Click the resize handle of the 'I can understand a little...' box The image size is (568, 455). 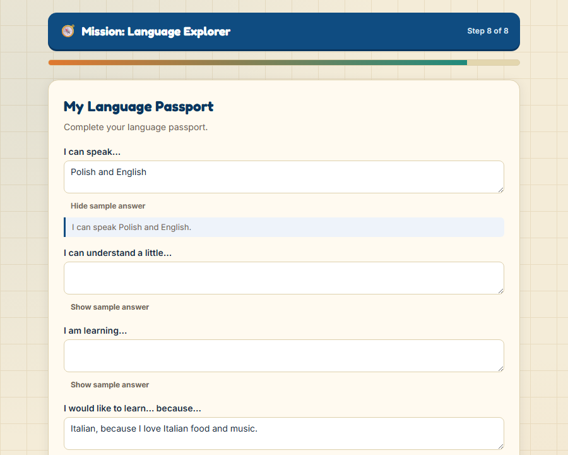[500, 291]
